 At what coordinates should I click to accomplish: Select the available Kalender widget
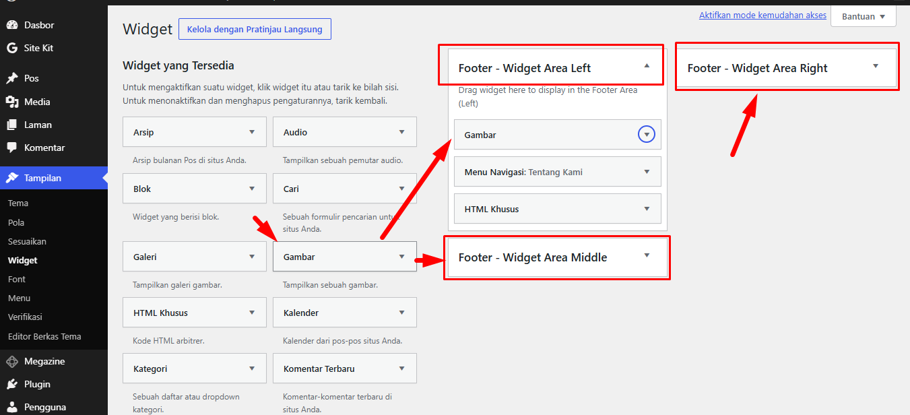(345, 313)
